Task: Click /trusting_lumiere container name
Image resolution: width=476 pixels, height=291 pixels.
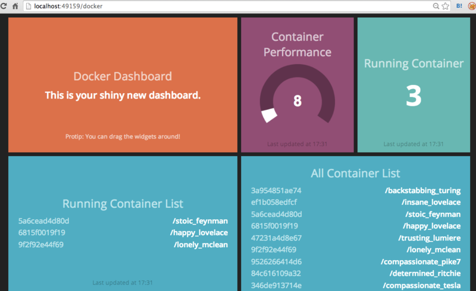Action: tap(430, 238)
